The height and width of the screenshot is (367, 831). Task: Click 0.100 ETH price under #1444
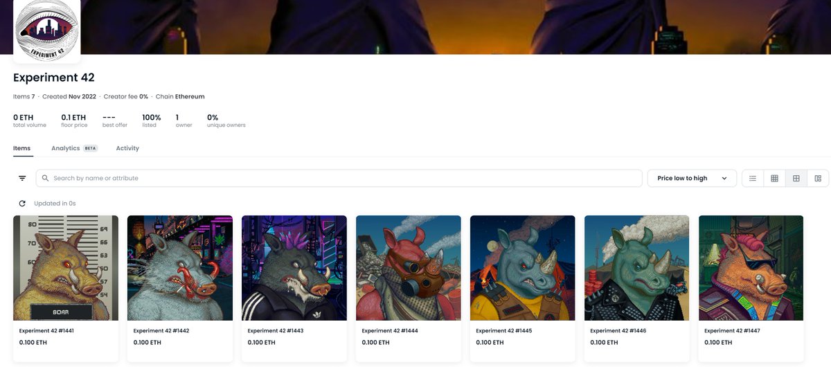pos(376,343)
